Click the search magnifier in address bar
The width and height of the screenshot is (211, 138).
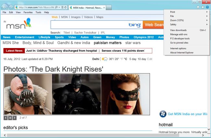[x=56, y=7]
